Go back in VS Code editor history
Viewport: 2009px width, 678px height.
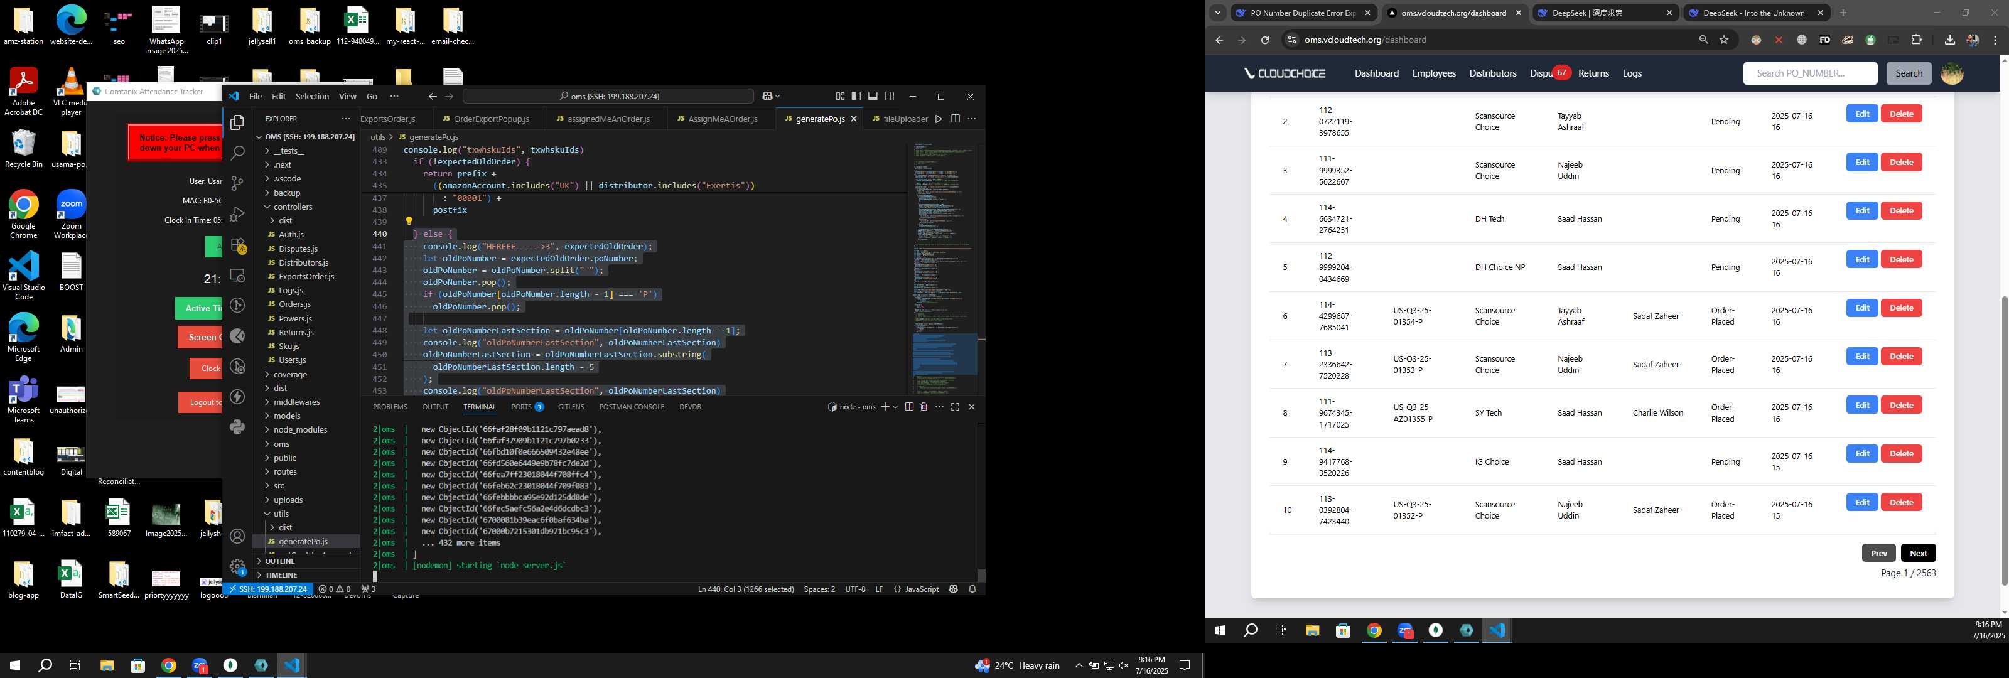click(432, 96)
